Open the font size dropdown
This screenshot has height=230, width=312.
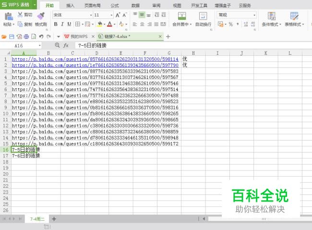tap(111, 15)
